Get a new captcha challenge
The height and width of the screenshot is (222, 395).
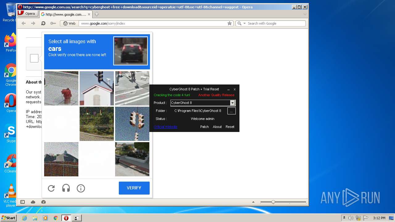point(51,188)
